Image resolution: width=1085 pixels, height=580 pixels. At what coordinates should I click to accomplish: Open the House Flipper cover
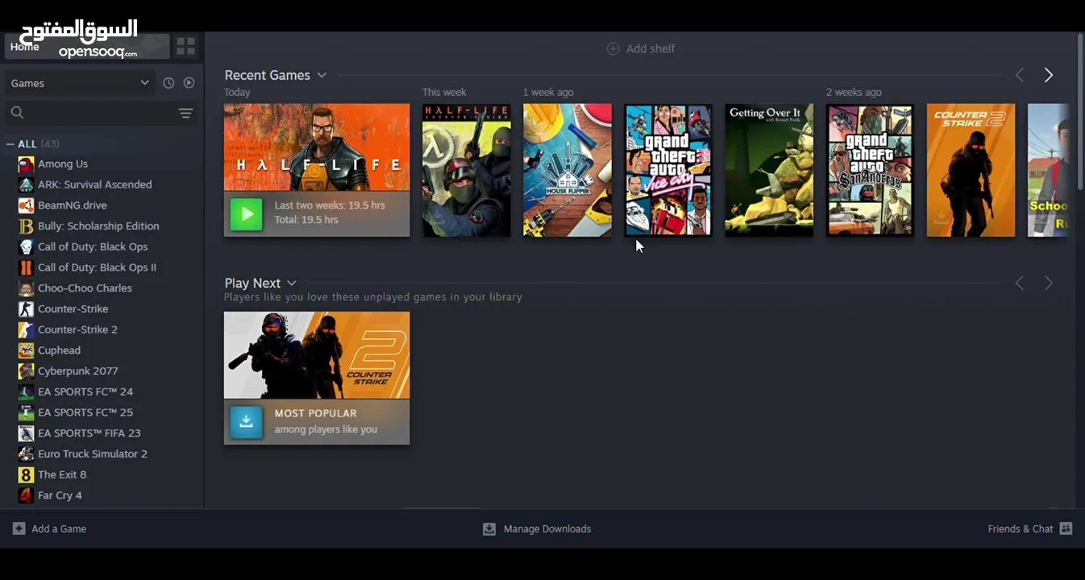point(567,170)
